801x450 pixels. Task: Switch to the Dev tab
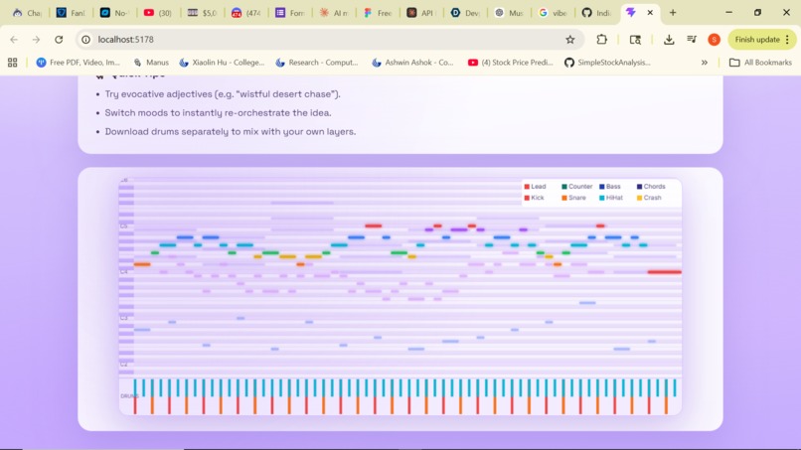[465, 13]
